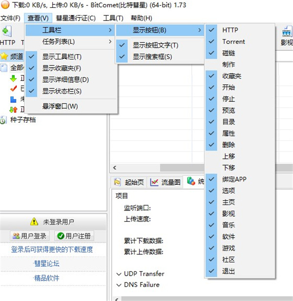Open the 文件(F) menu
Image resolution: width=293 pixels, height=301 pixels.
pos(10,18)
